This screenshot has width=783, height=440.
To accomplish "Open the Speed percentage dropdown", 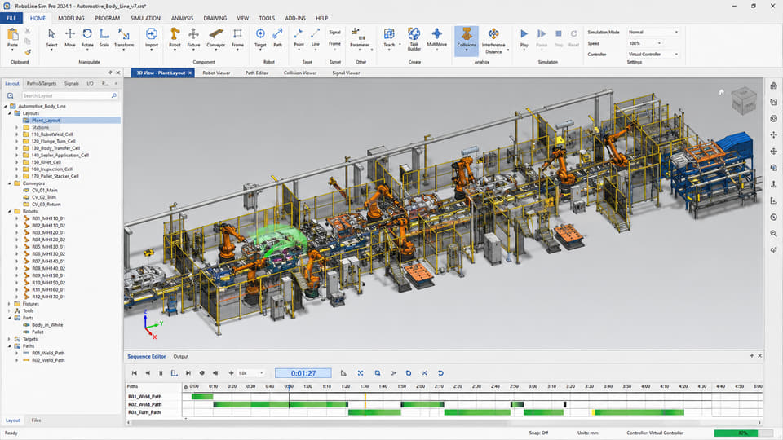I will coord(644,43).
